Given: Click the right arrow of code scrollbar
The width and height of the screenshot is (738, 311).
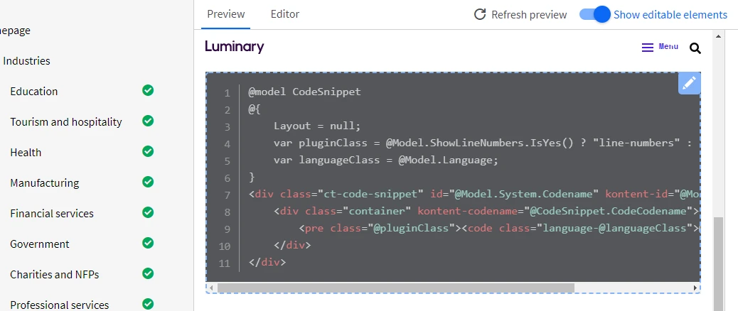Looking at the screenshot, I should (x=695, y=288).
